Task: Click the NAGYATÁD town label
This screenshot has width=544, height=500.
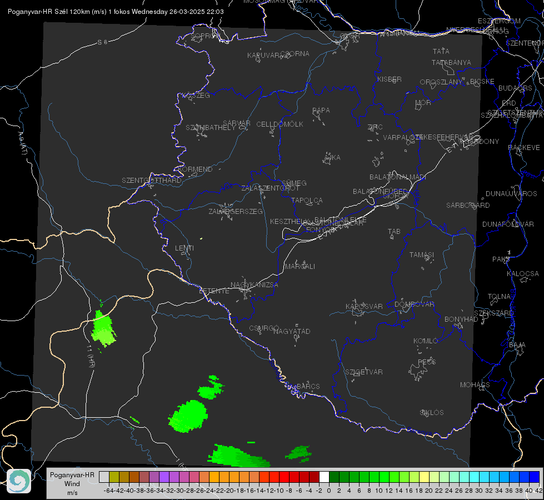Action: click(292, 331)
